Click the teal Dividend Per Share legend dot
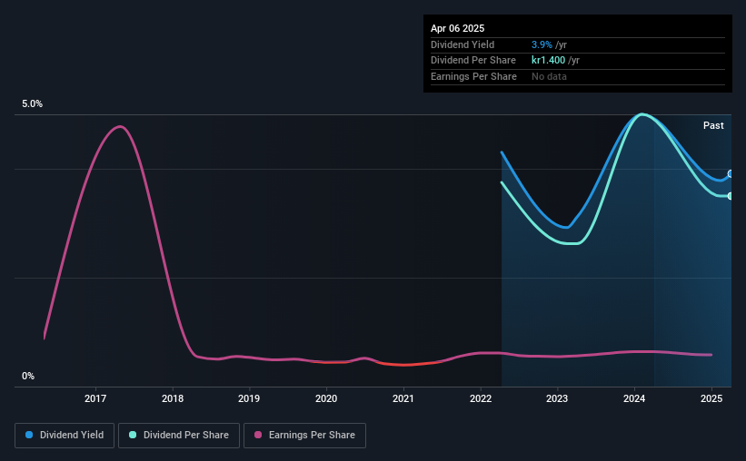This screenshot has width=746, height=461. 133,435
